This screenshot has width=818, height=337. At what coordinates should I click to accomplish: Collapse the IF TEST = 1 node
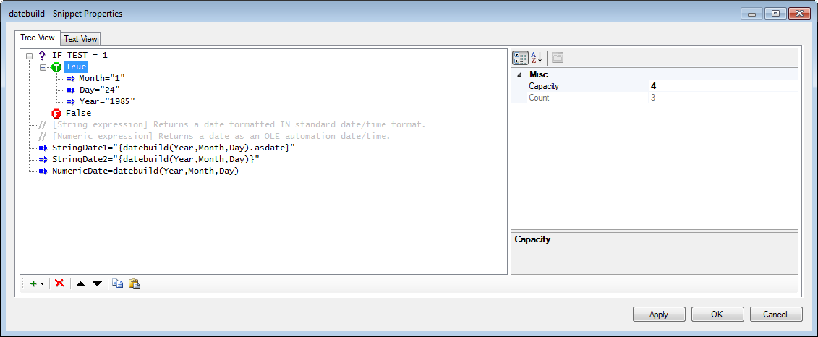coord(29,55)
